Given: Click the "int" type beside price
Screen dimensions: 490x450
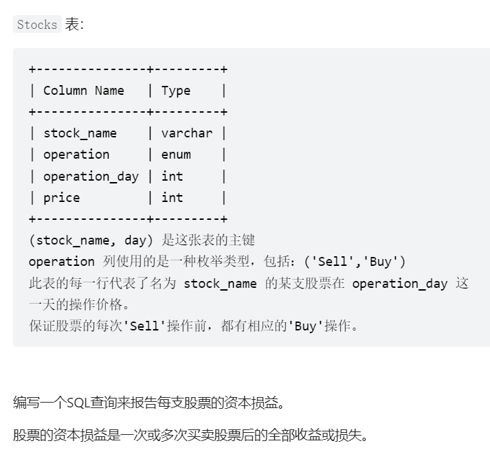Looking at the screenshot, I should 172,198.
